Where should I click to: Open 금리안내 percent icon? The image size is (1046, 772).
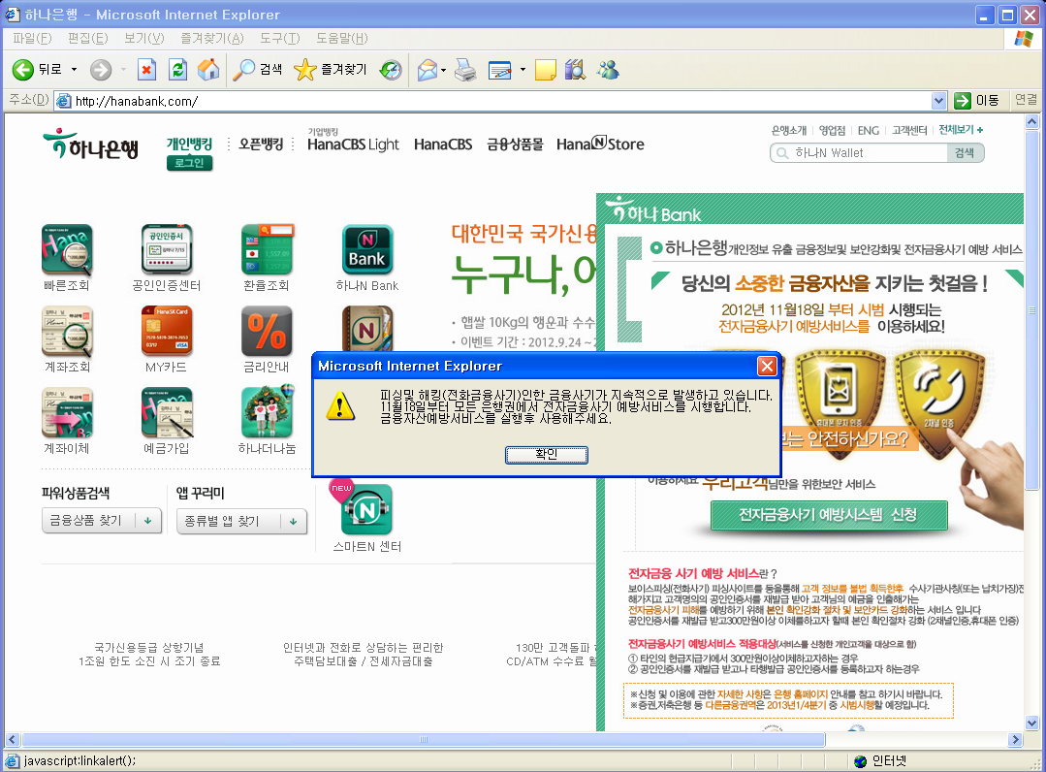(x=267, y=332)
